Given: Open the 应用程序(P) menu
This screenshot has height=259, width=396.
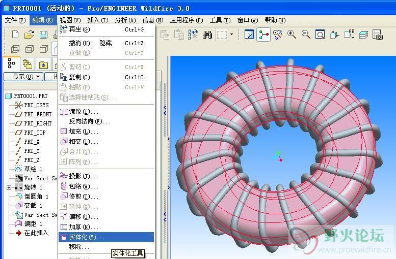Looking at the screenshot, I should (187, 20).
